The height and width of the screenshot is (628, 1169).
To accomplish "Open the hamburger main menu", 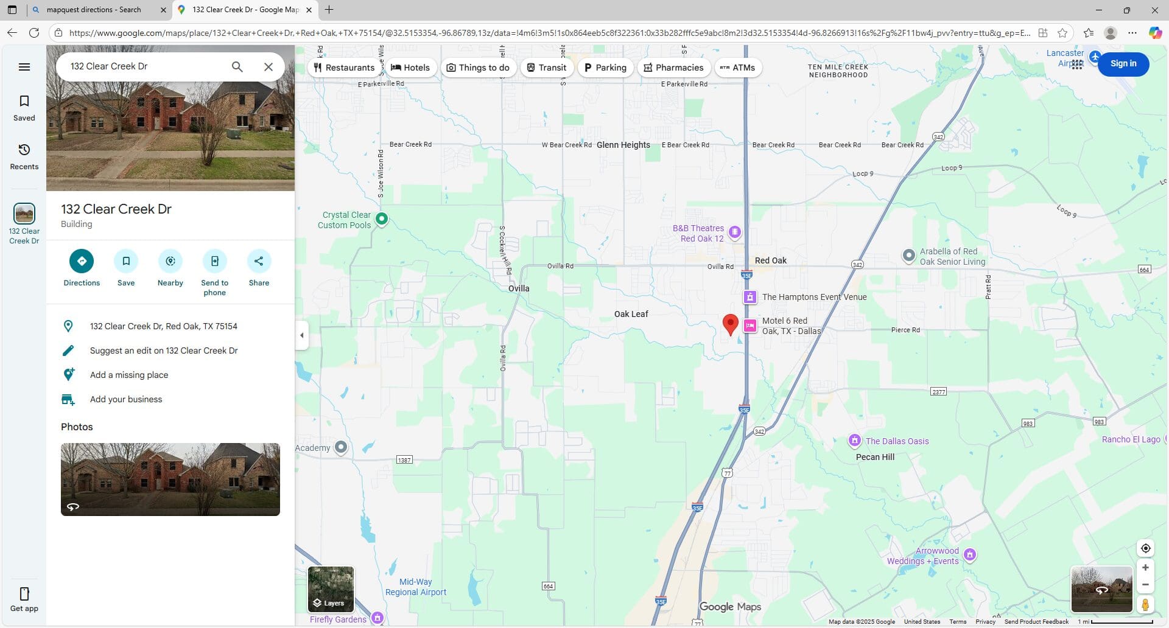I will click(x=24, y=67).
